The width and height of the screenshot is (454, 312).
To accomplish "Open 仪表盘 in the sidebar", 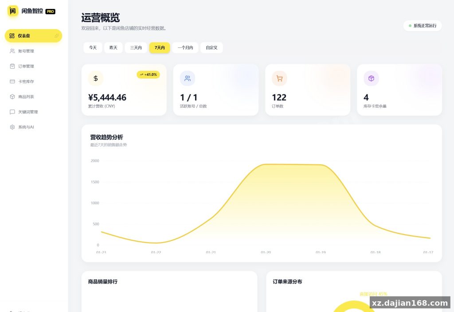I will [33, 35].
